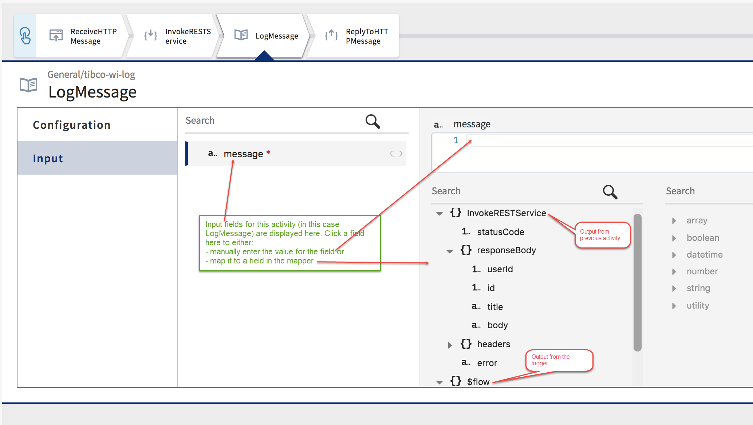The image size is (753, 425).
Task: Click the LogMessage header book icon
Action: click(28, 85)
